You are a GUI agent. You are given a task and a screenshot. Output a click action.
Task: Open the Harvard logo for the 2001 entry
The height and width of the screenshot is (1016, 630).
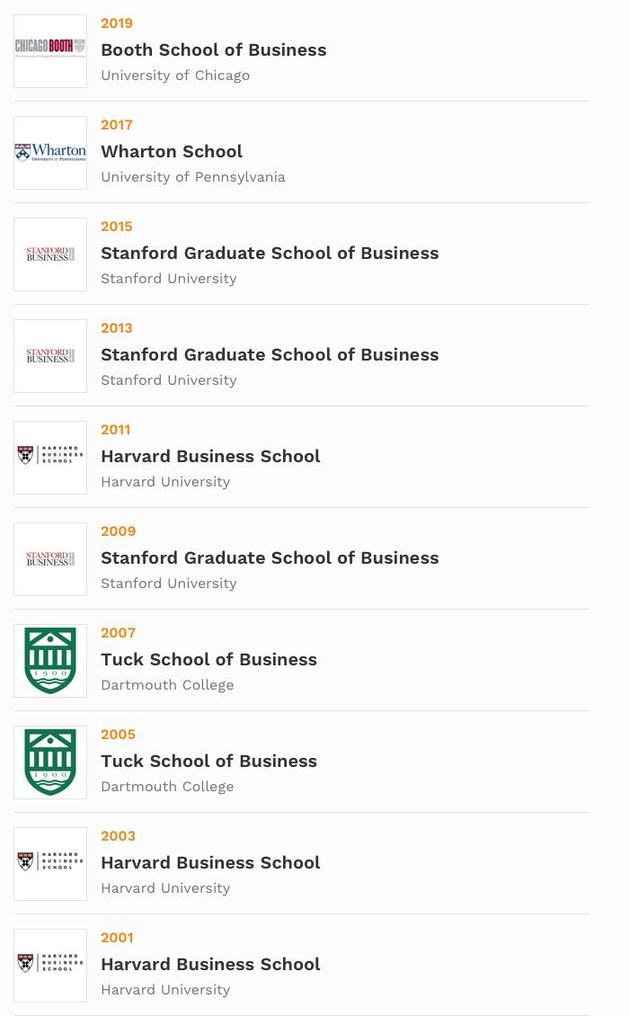click(x=50, y=966)
